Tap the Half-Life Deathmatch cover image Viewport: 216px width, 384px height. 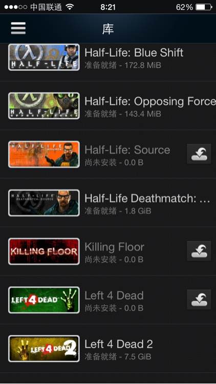[x=44, y=203]
